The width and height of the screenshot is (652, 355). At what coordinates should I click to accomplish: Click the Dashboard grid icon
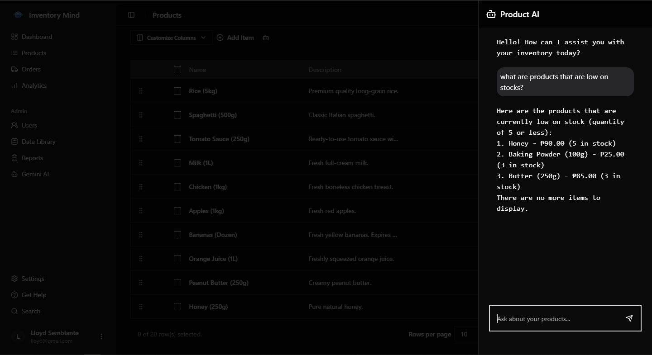coord(14,37)
